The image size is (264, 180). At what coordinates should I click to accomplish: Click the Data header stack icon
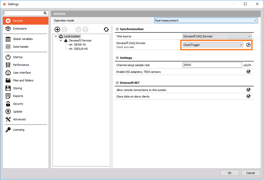coord(8,47)
